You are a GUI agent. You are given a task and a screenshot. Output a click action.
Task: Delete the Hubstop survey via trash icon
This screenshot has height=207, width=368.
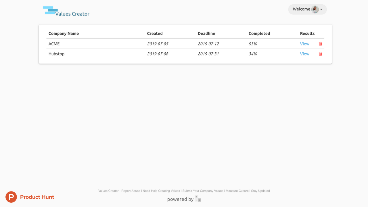pyautogui.click(x=320, y=54)
